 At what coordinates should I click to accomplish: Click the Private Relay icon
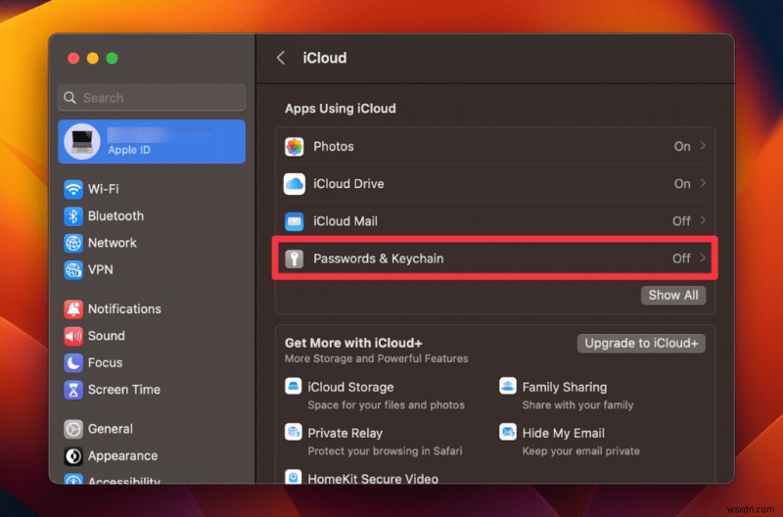click(293, 432)
